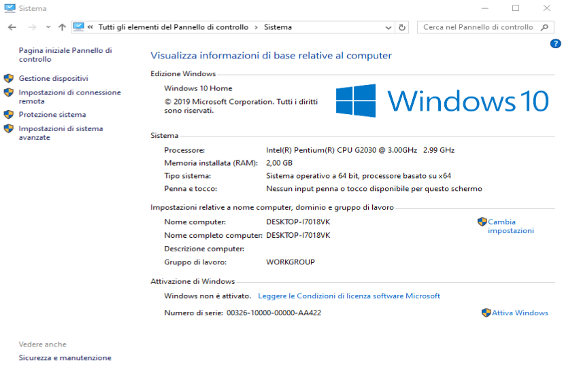Open help with the question mark icon

click(x=555, y=43)
